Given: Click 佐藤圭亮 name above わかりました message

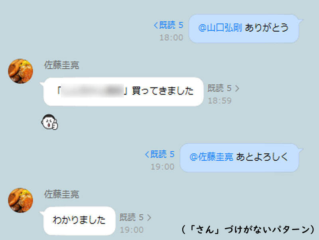Looking at the screenshot, I should point(61,194).
